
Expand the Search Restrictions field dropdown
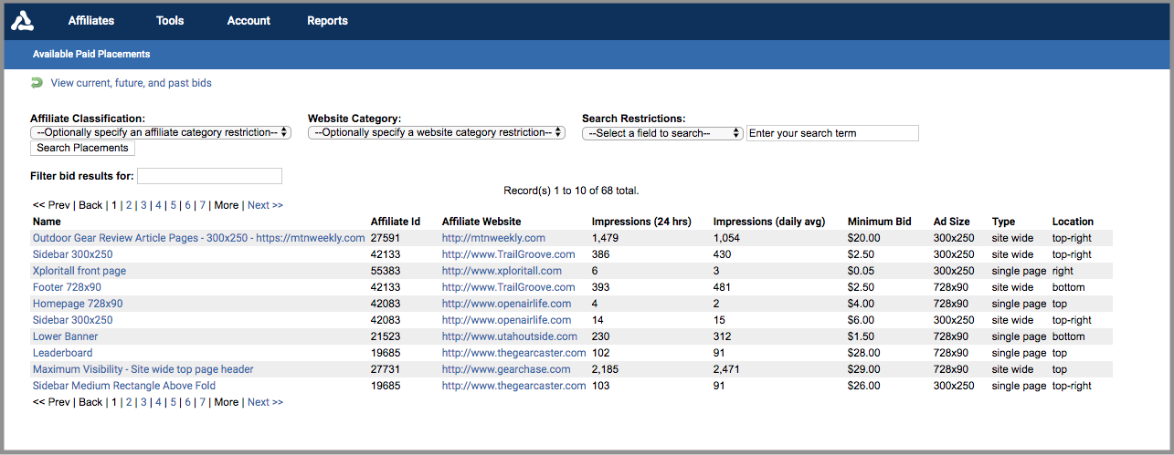663,133
